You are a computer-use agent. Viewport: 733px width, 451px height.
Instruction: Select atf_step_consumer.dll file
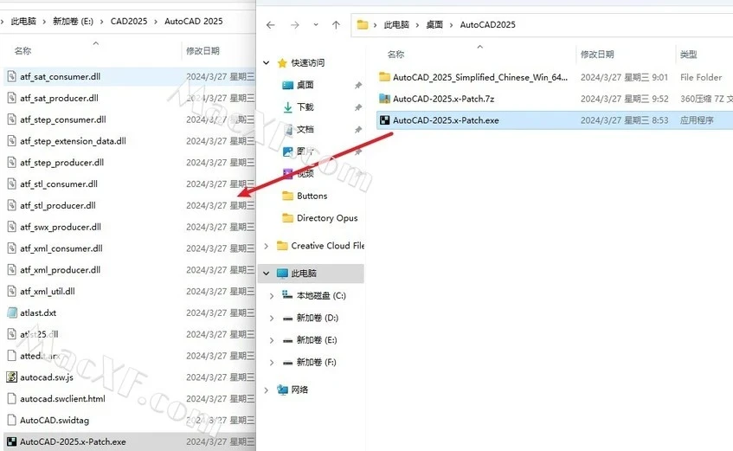(62, 119)
